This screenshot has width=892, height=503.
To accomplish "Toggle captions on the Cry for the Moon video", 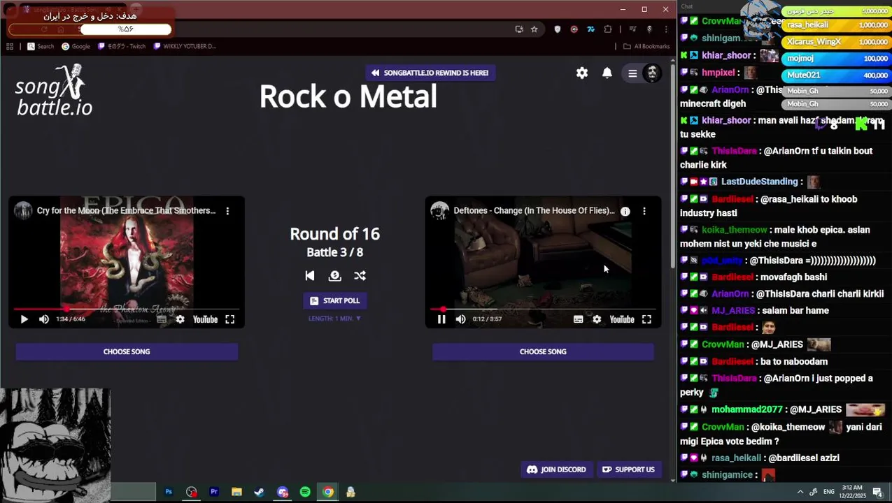I will tap(162, 319).
